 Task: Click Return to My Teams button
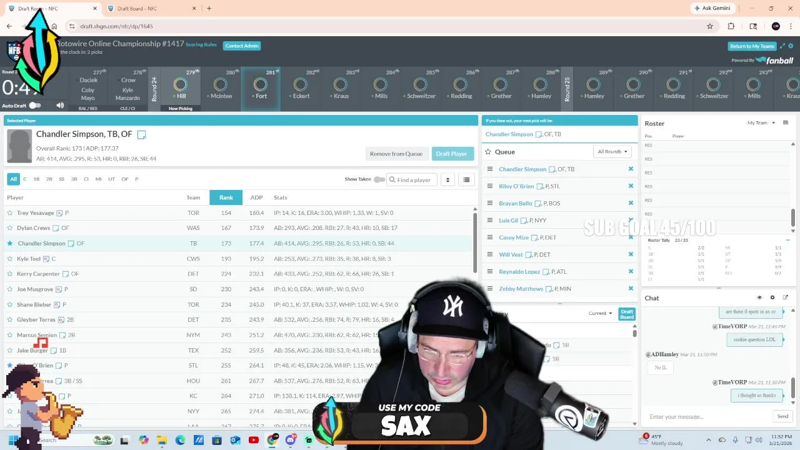(x=752, y=46)
